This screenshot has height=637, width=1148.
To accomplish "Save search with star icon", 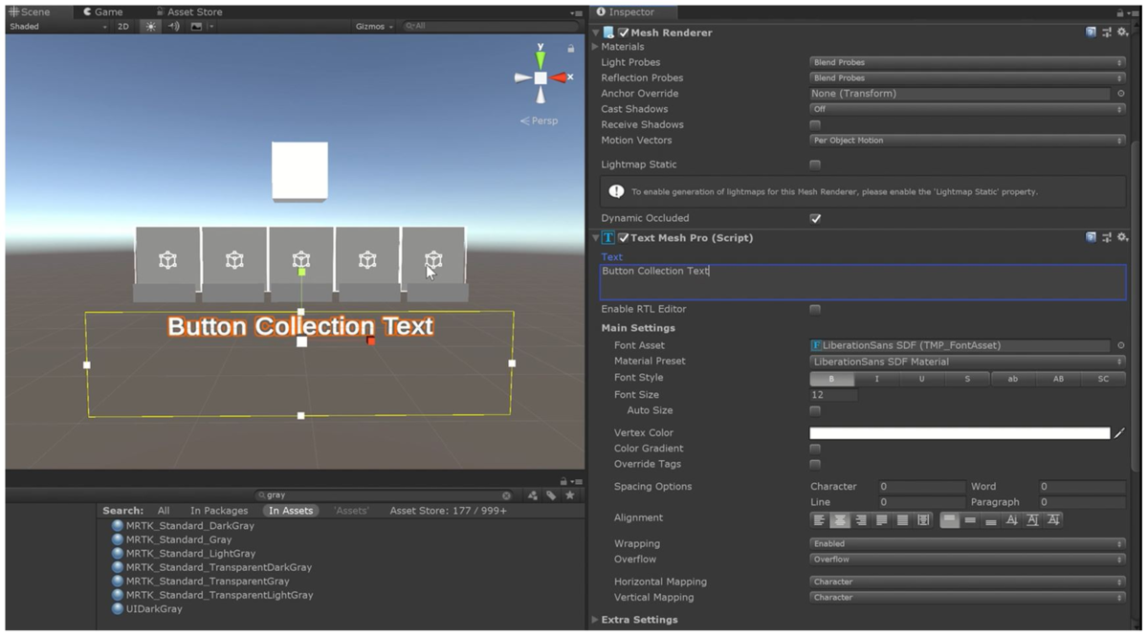I will (570, 495).
